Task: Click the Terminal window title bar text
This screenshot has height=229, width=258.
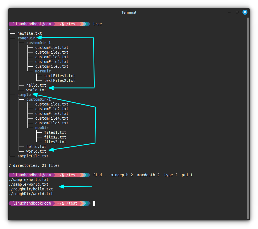Action: (x=129, y=12)
